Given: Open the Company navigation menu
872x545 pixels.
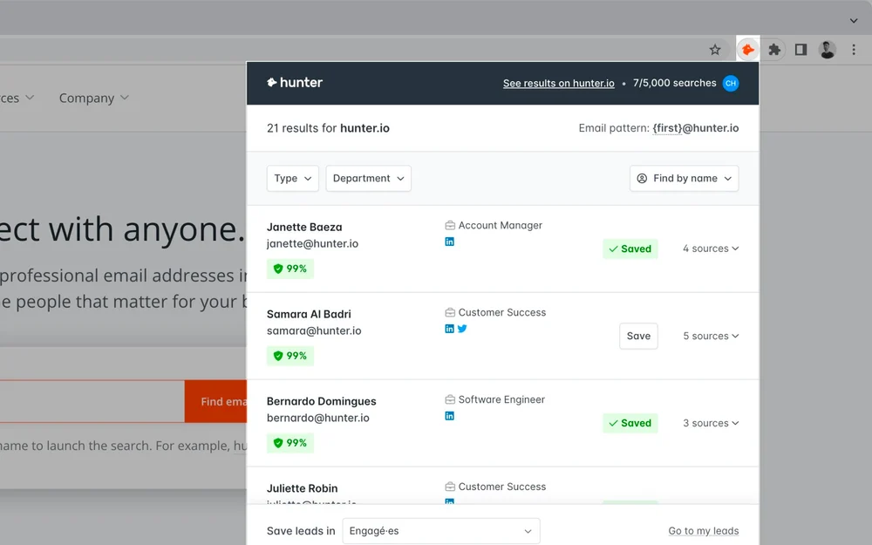Looking at the screenshot, I should pyautogui.click(x=93, y=98).
